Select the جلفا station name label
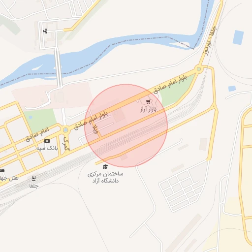 click(34, 186)
